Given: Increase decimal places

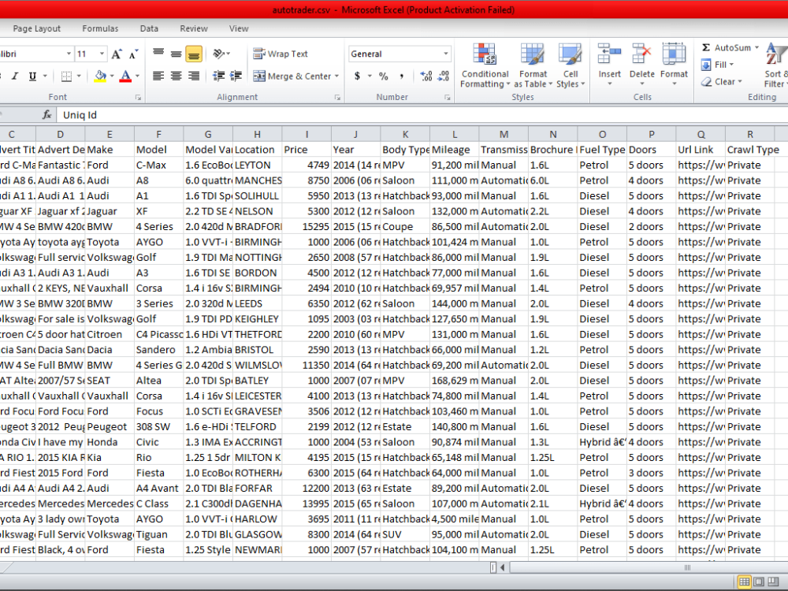Looking at the screenshot, I should tap(426, 76).
